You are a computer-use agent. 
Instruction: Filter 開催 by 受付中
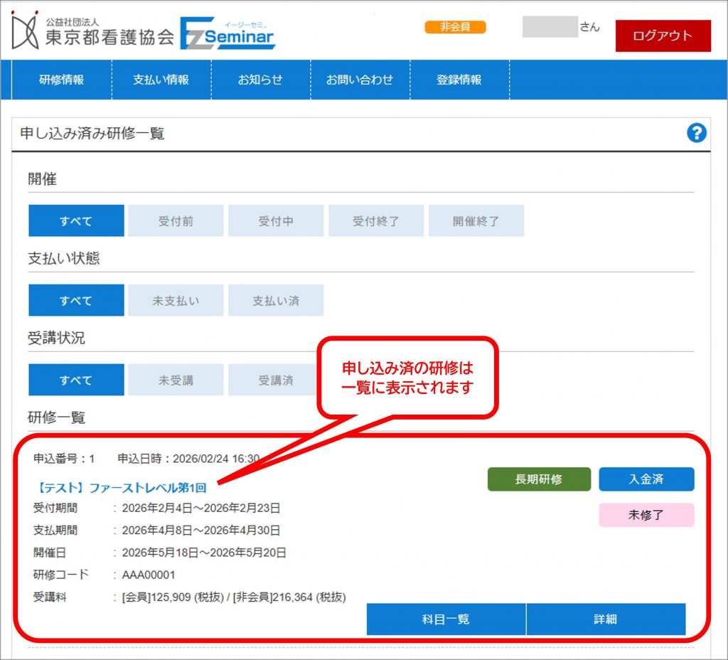[276, 221]
